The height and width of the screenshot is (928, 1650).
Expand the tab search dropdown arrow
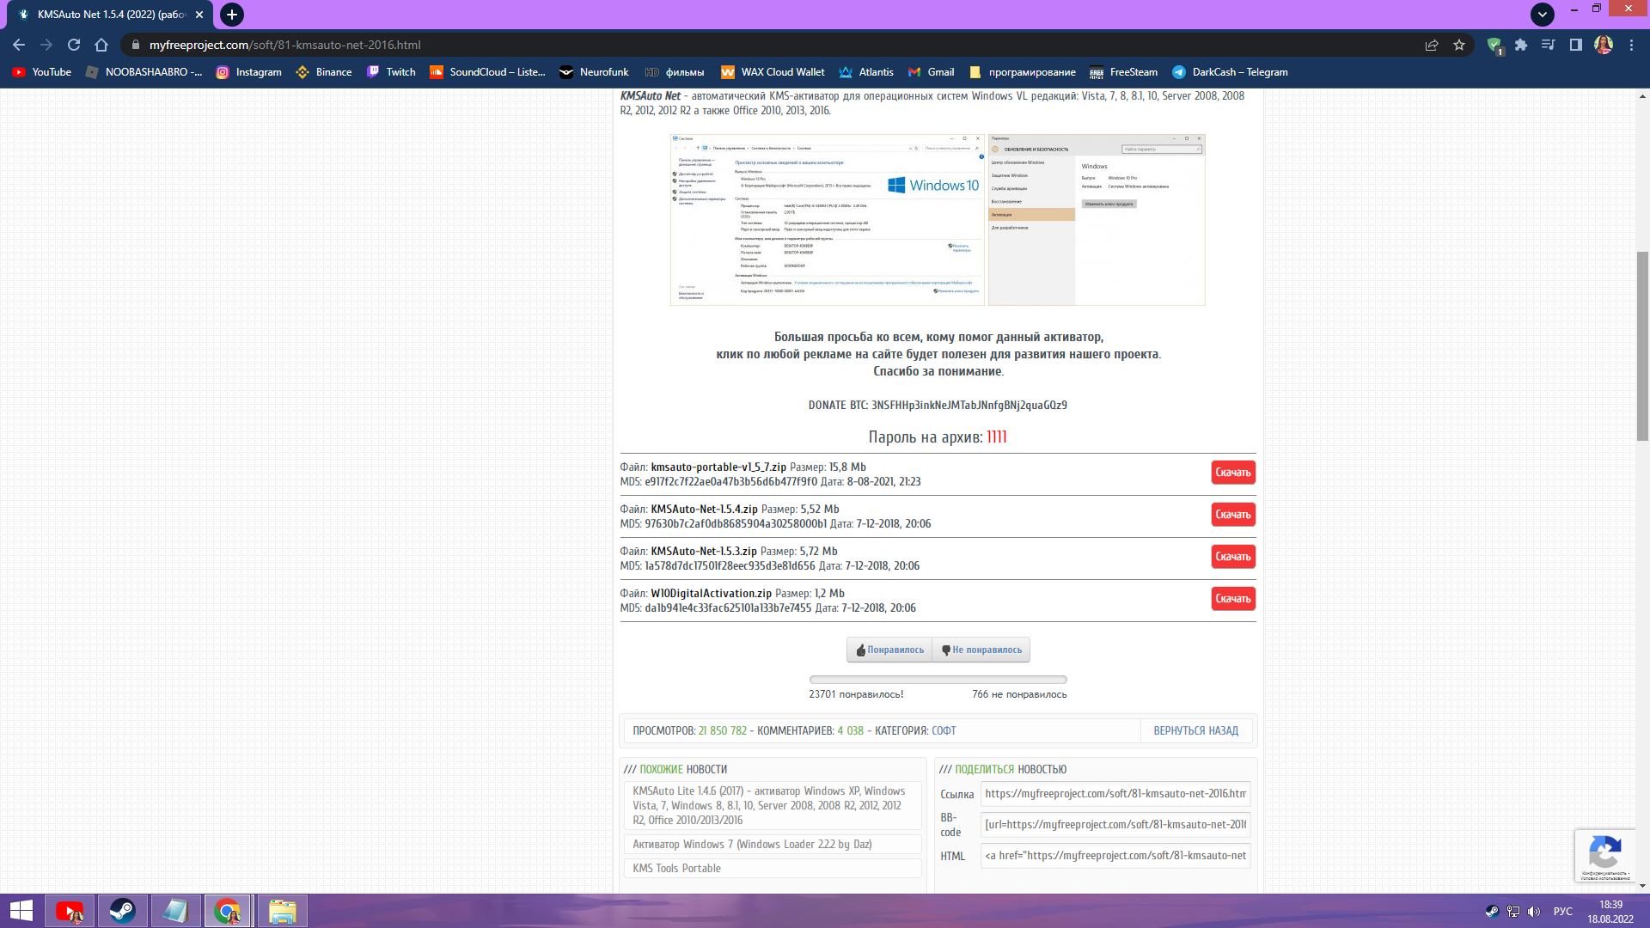tap(1542, 14)
